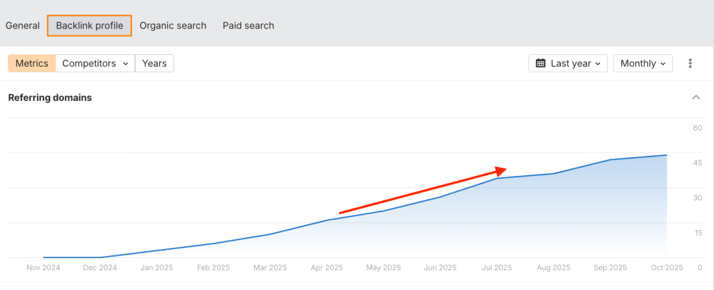Click the May 2025 axis label
714x290 pixels.
pos(383,268)
